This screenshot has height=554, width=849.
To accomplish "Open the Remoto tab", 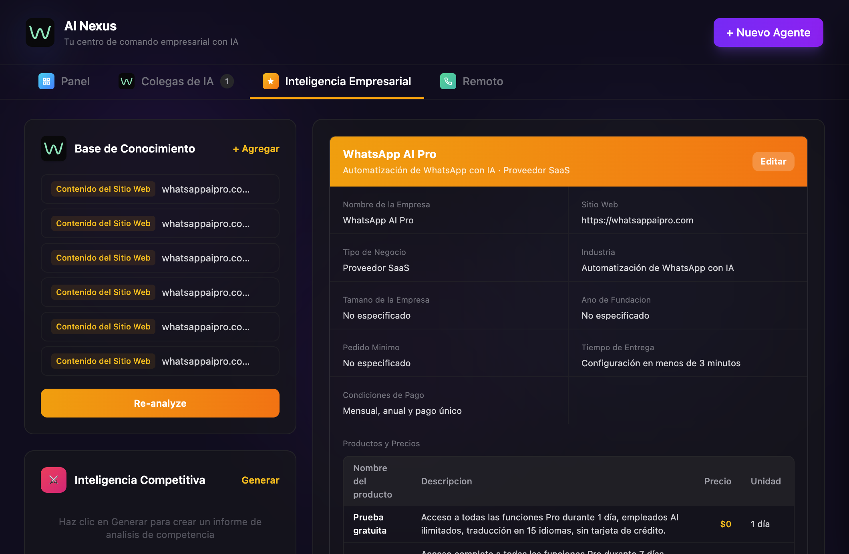I will pos(483,81).
